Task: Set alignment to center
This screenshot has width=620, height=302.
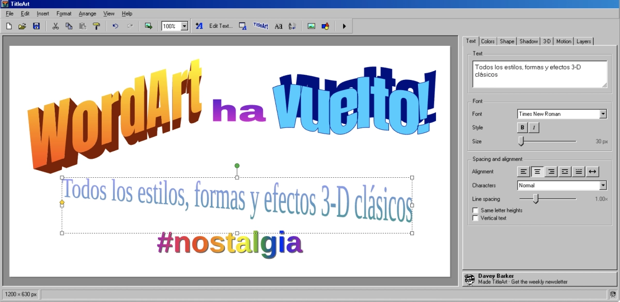Action: click(538, 172)
